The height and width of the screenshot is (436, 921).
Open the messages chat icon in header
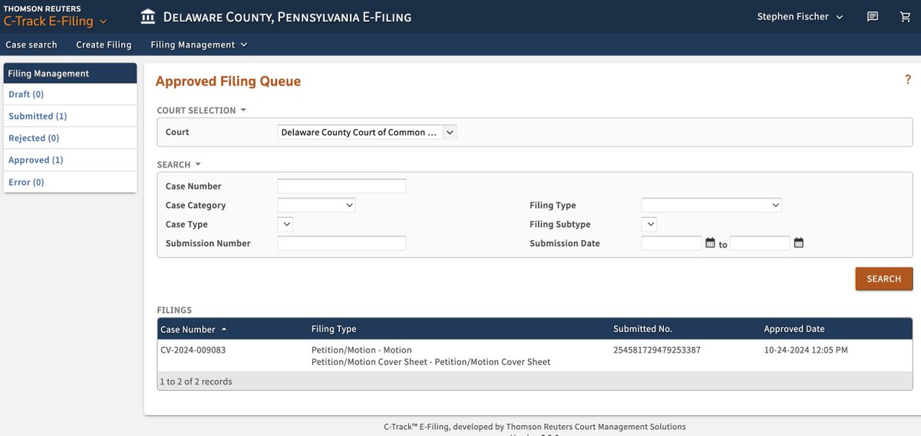coord(873,17)
